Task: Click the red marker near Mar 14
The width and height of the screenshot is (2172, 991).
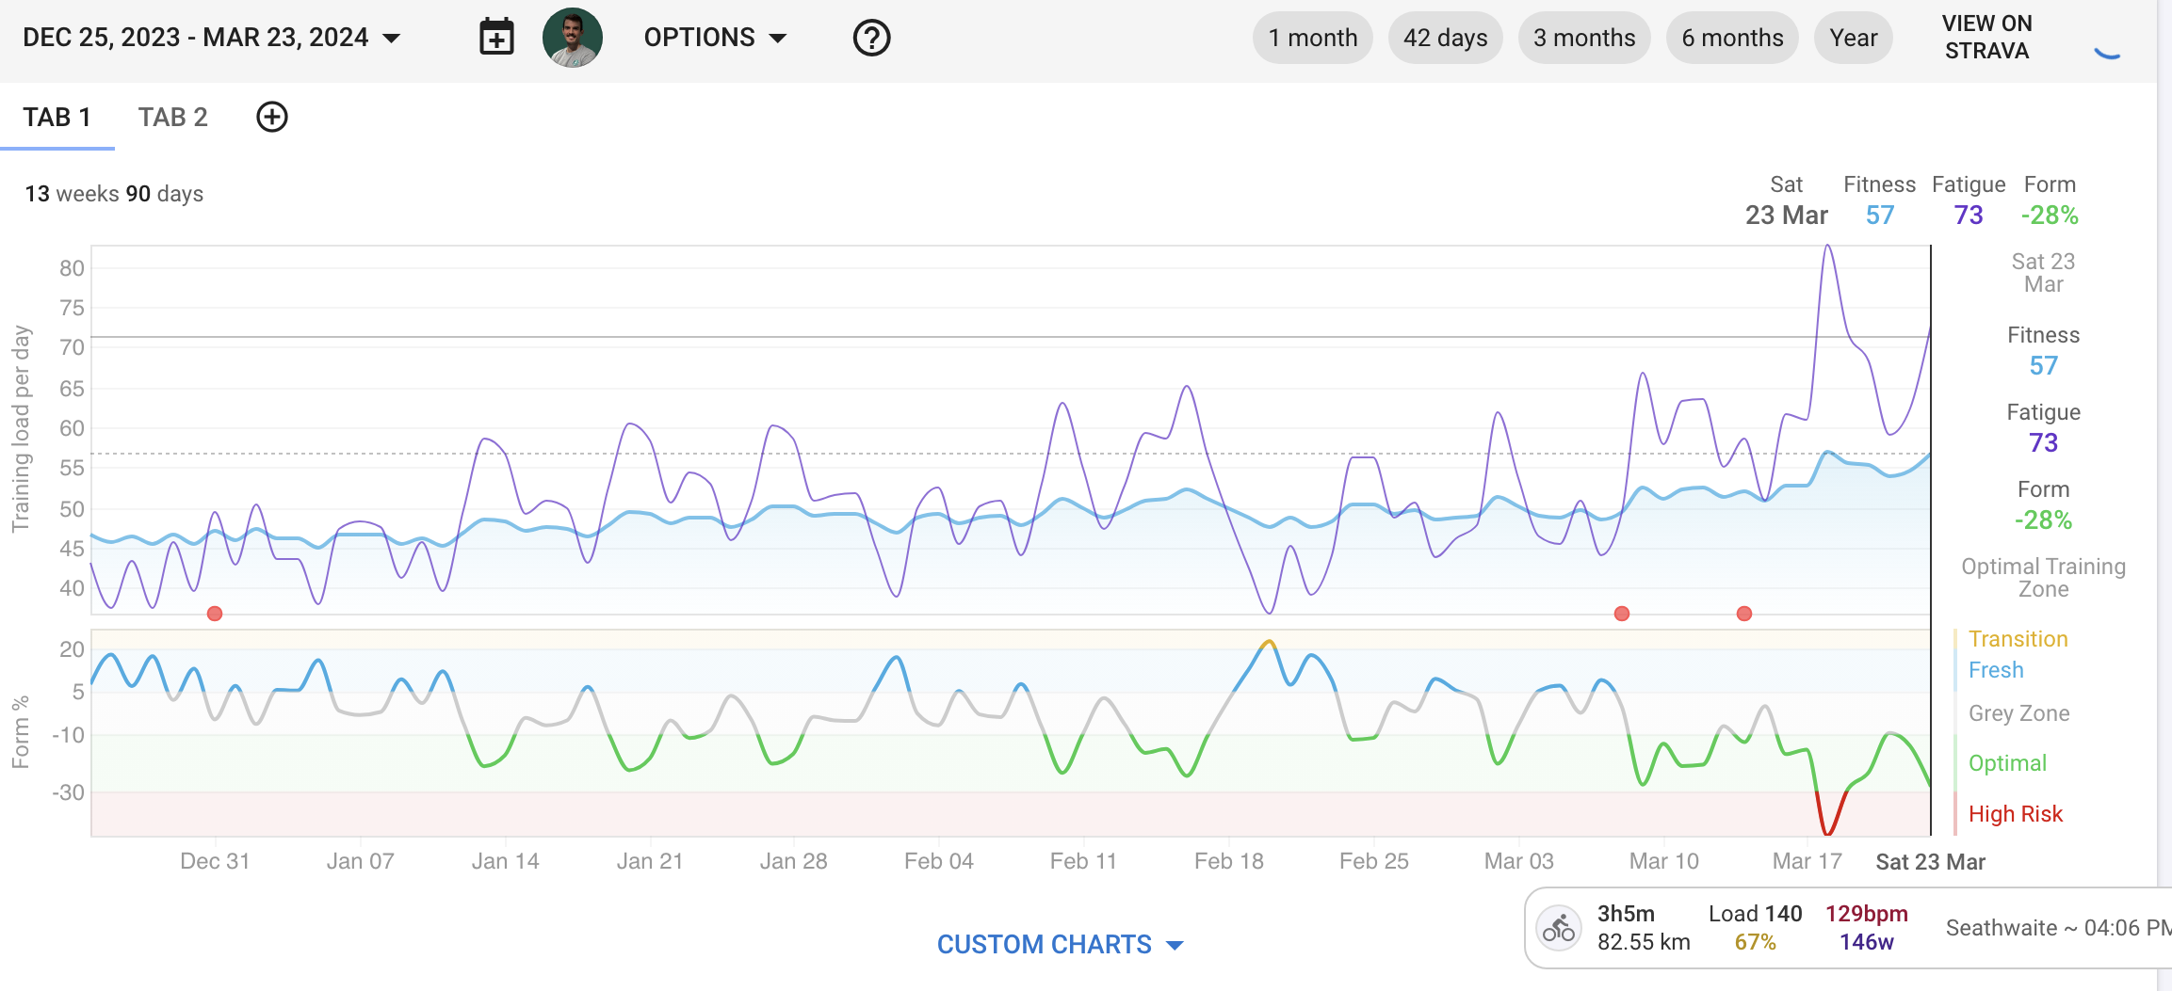Action: 1744,614
